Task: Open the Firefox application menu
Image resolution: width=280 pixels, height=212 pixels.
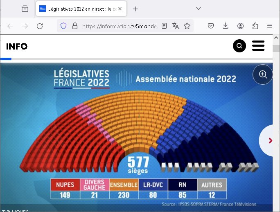Action: click(x=270, y=26)
